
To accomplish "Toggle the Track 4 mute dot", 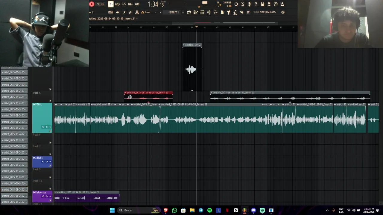I will (50, 101).
